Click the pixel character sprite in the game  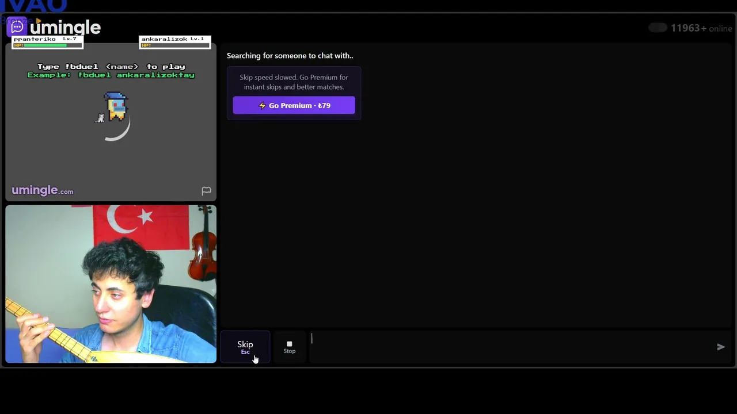(116, 107)
